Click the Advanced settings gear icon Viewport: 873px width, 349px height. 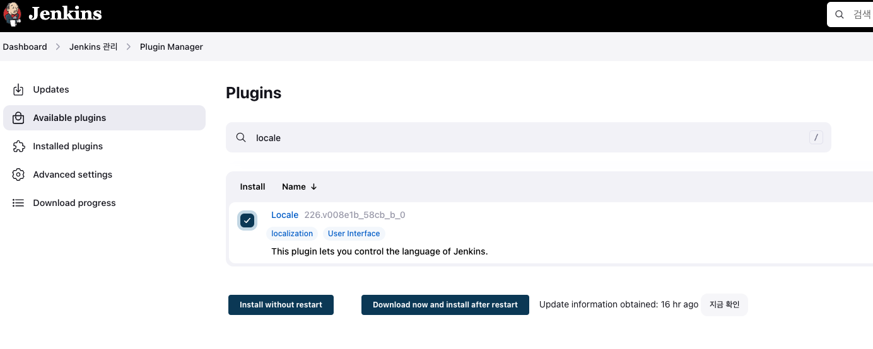18,174
